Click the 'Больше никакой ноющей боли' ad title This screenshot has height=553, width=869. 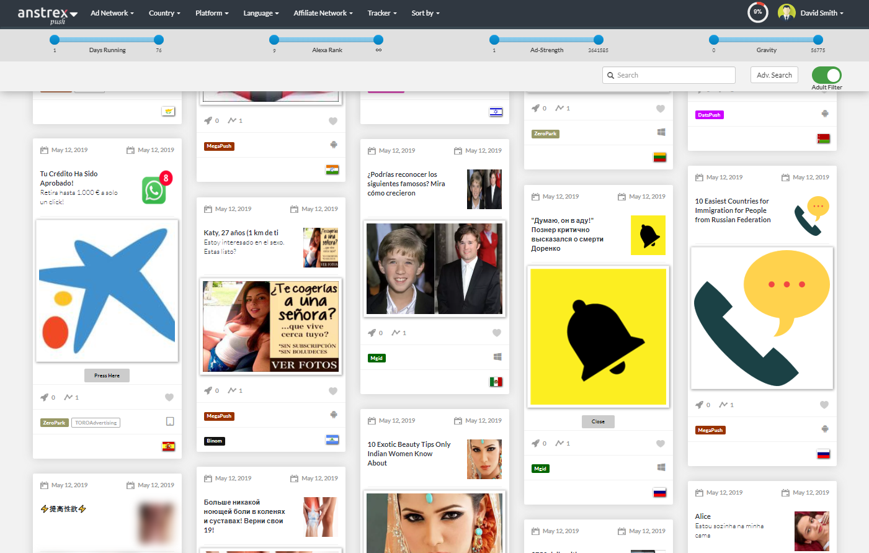[x=244, y=516]
